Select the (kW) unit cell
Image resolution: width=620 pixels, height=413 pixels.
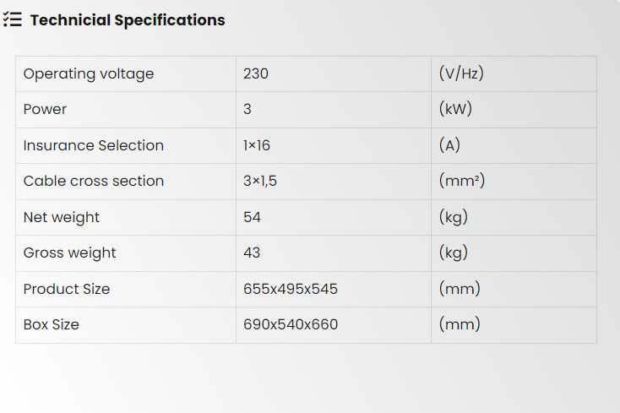[455, 109]
